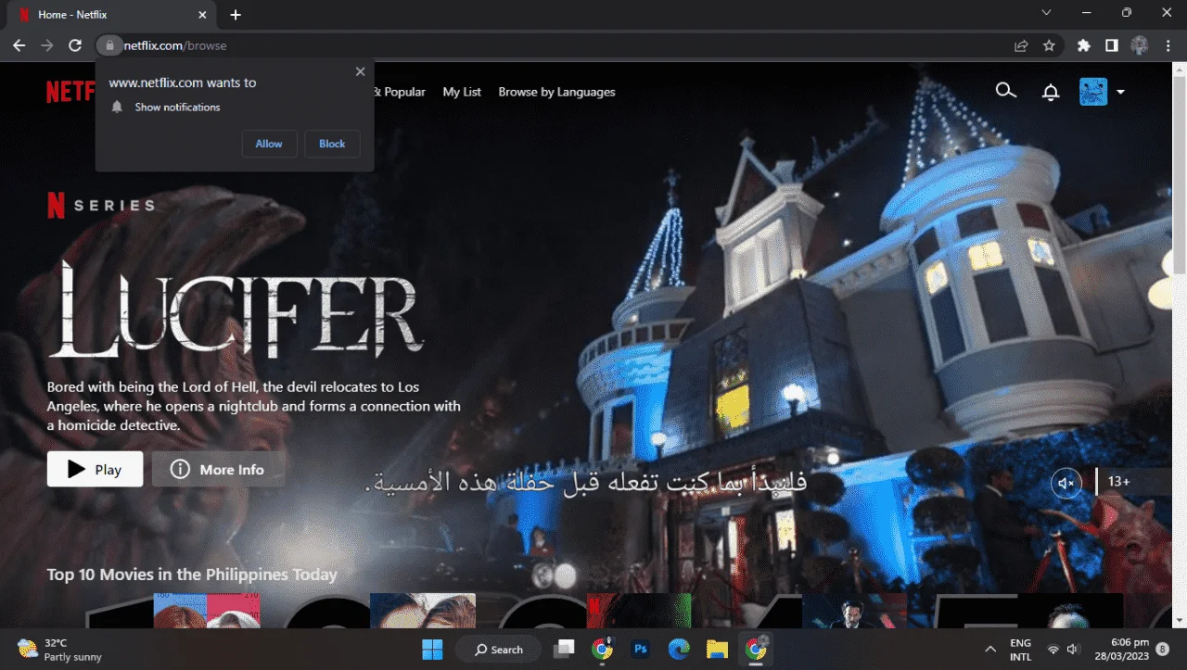Click page scrollbar up arrow
The width and height of the screenshot is (1187, 670).
[x=1179, y=70]
